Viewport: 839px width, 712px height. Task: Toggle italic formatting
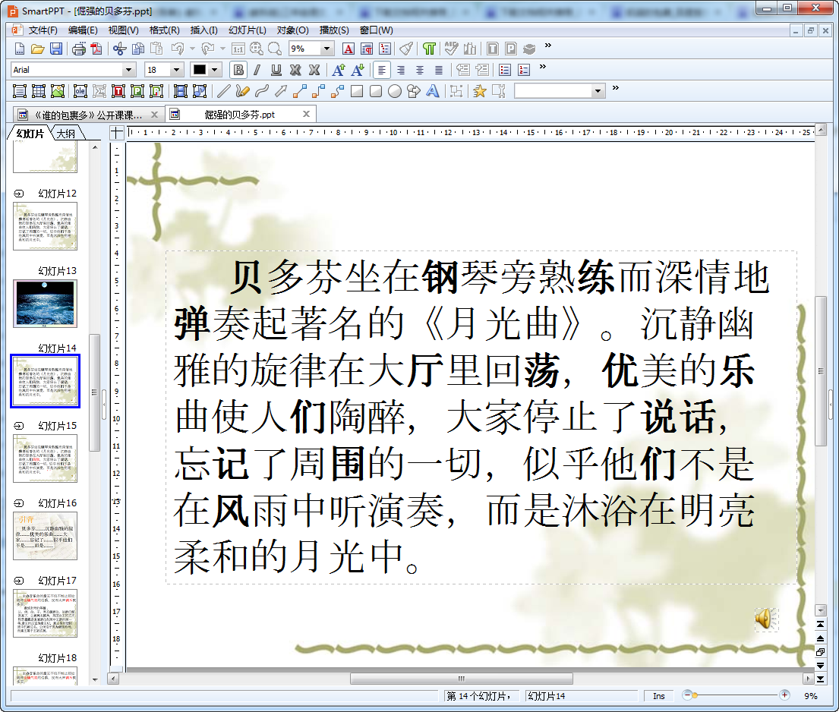pos(257,70)
